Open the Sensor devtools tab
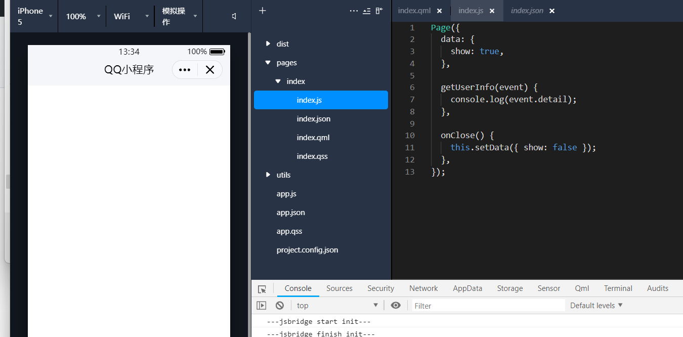 [549, 288]
